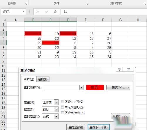
Task: Select column G header
Action: [x=121, y=20]
